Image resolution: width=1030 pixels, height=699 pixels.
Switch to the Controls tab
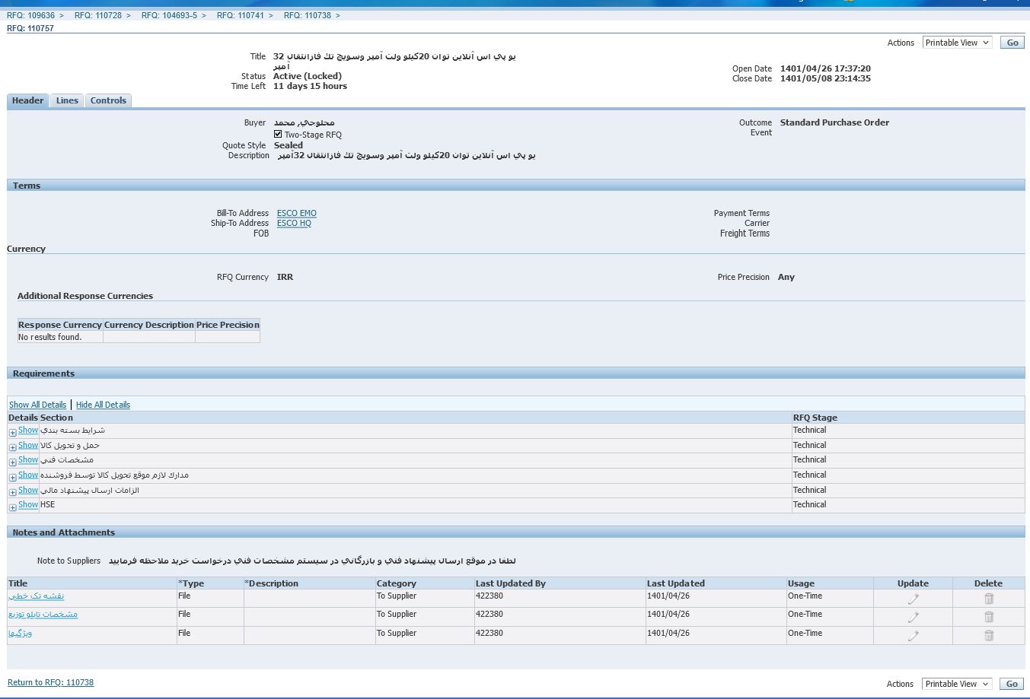(108, 100)
